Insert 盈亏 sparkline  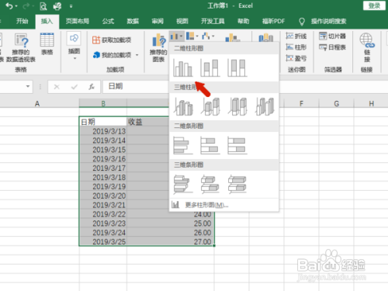tap(296, 58)
